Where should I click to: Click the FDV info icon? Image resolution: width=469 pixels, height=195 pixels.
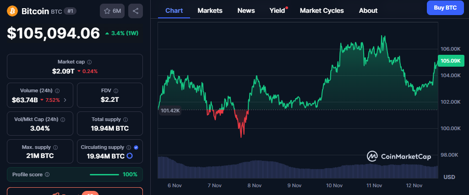click(x=115, y=91)
